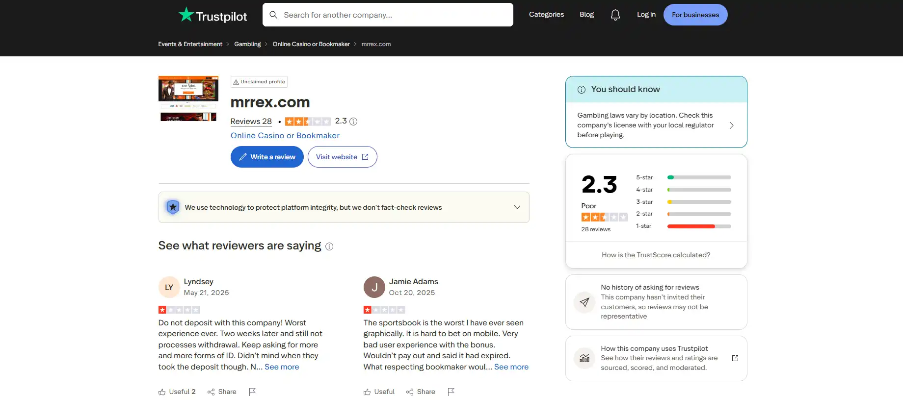Mark Jamie Adams' review as Useful

coord(379,392)
